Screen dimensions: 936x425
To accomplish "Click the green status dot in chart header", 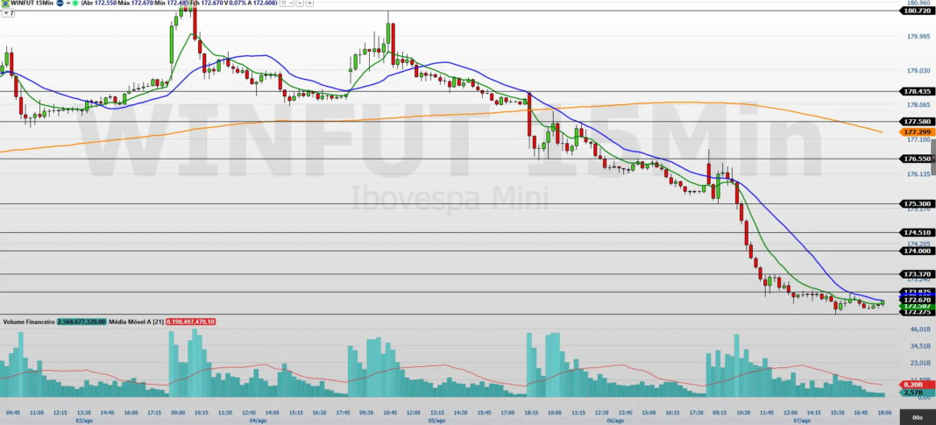I will tap(76, 3).
